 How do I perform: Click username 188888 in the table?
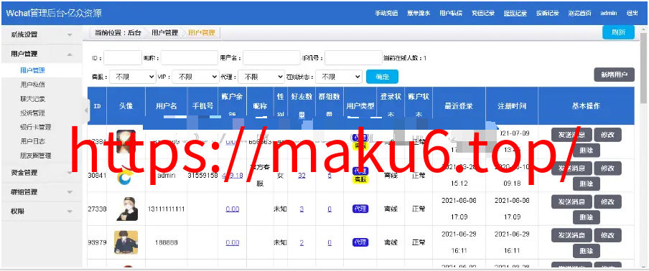coord(166,242)
